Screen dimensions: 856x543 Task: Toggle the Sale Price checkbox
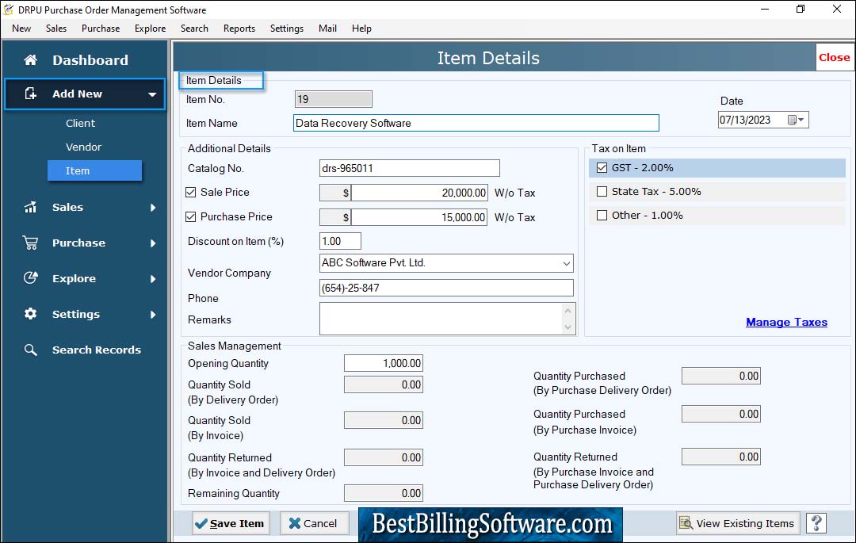(x=190, y=192)
